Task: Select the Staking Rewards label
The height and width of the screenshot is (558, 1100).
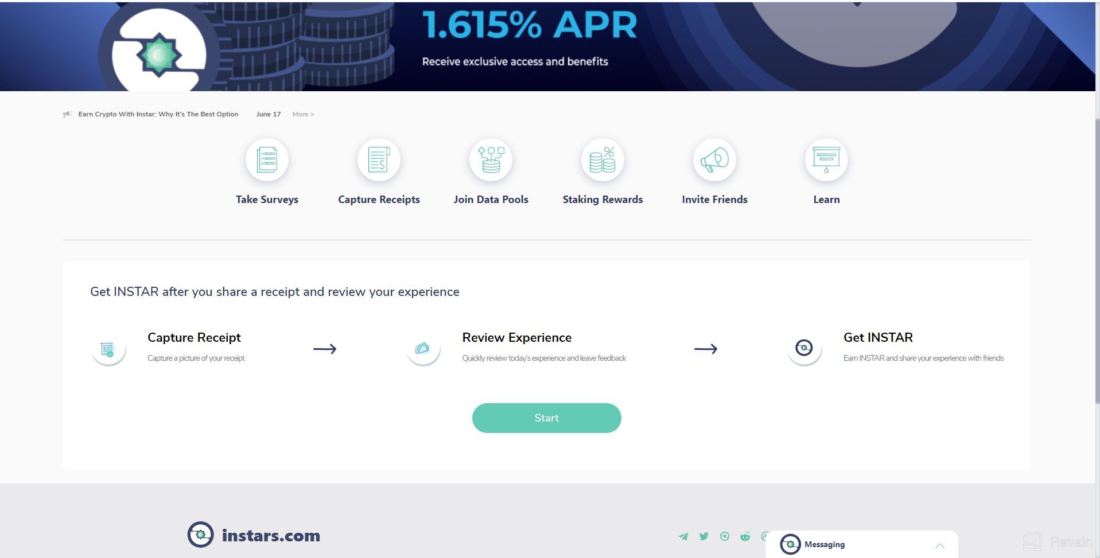Action: click(x=603, y=200)
